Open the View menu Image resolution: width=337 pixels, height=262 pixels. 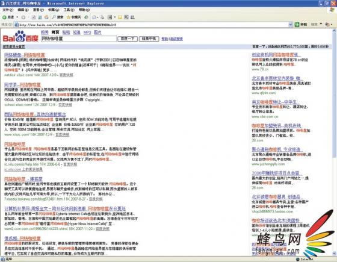[x=39, y=10]
